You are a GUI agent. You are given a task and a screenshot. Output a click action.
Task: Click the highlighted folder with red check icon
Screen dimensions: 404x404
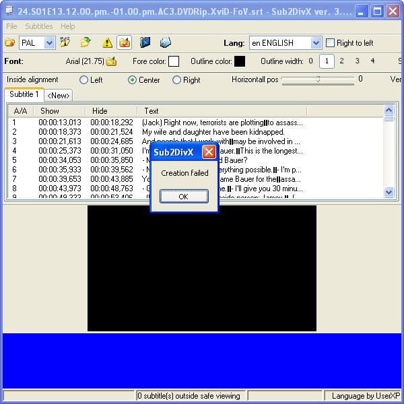(x=125, y=42)
